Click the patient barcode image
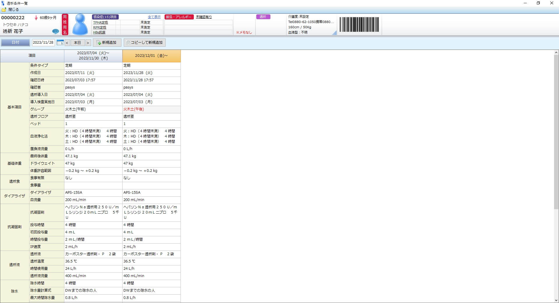This screenshot has height=303, width=559. point(359,24)
